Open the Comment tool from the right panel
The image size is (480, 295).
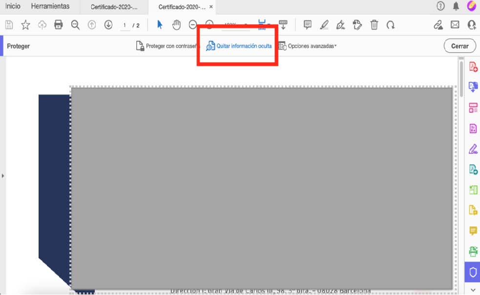(x=472, y=231)
